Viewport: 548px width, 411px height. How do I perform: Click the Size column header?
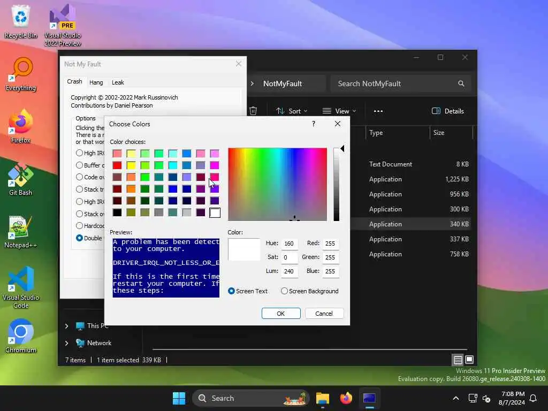451,133
